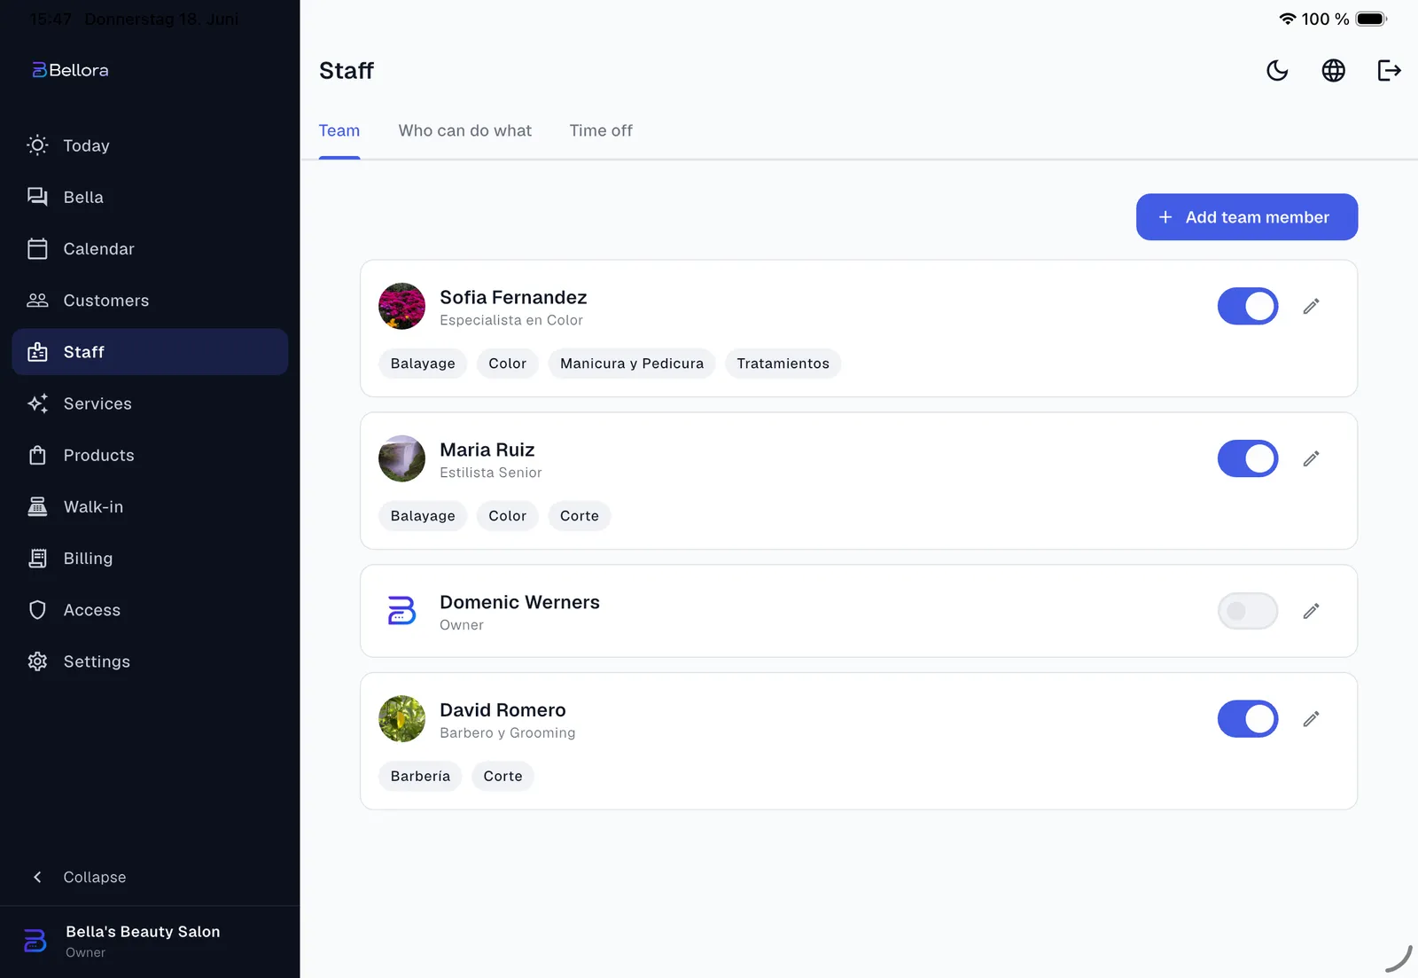Enable Domenic Werners active toggle
Image resolution: width=1418 pixels, height=978 pixels.
coord(1248,611)
